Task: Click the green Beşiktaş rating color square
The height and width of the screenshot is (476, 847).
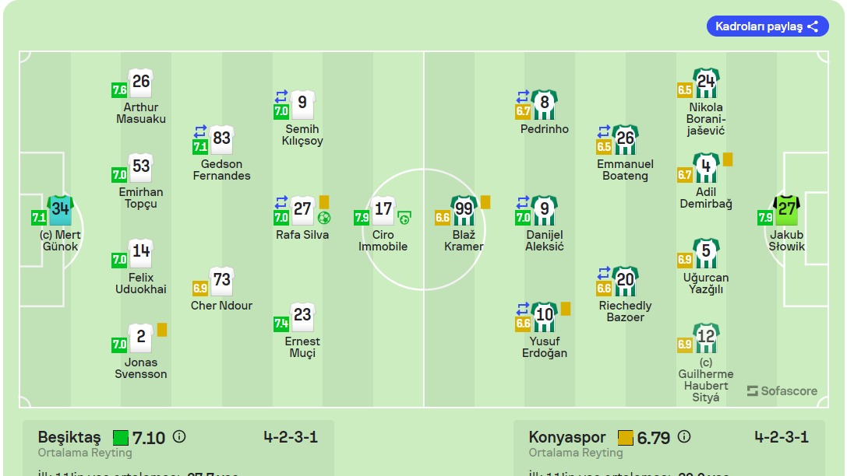Action: [121, 438]
